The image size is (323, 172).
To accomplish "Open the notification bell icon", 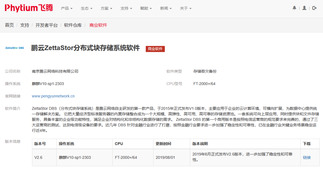I will 294,8.
